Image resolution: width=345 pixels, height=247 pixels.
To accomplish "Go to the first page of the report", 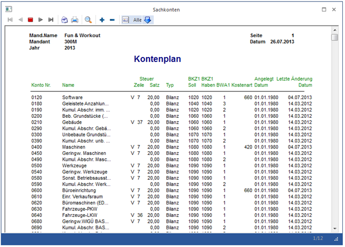I will 10,20.
